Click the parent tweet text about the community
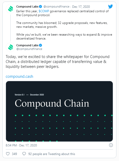 point(62,25)
